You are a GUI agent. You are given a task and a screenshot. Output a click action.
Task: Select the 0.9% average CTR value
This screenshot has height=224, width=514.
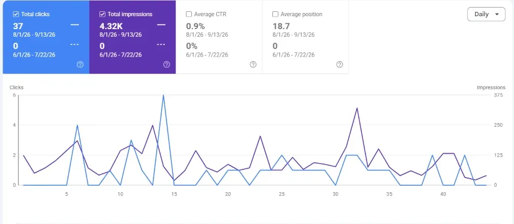[x=195, y=26]
